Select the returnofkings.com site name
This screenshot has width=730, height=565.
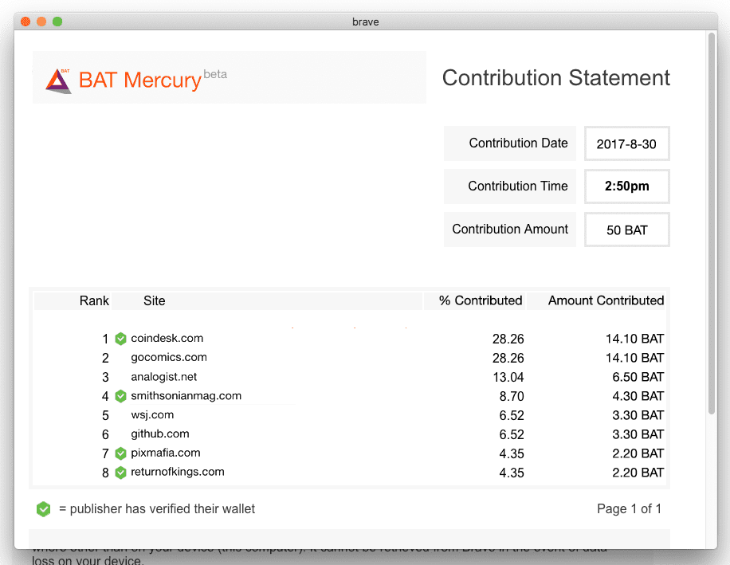click(178, 472)
